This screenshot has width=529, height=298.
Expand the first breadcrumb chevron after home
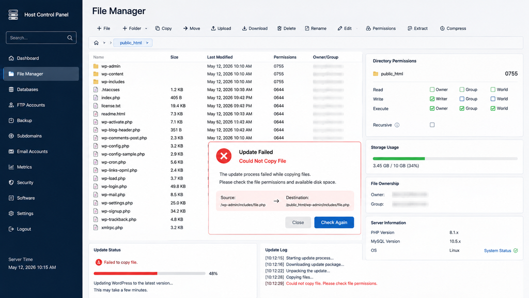pos(104,43)
